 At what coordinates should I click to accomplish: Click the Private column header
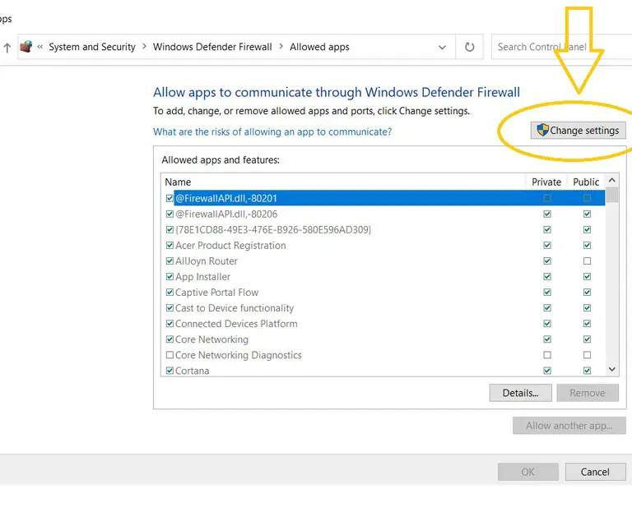click(546, 182)
